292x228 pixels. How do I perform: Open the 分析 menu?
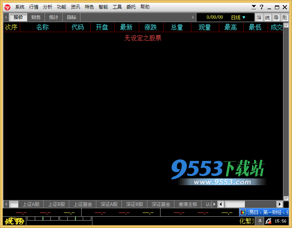(x=48, y=7)
